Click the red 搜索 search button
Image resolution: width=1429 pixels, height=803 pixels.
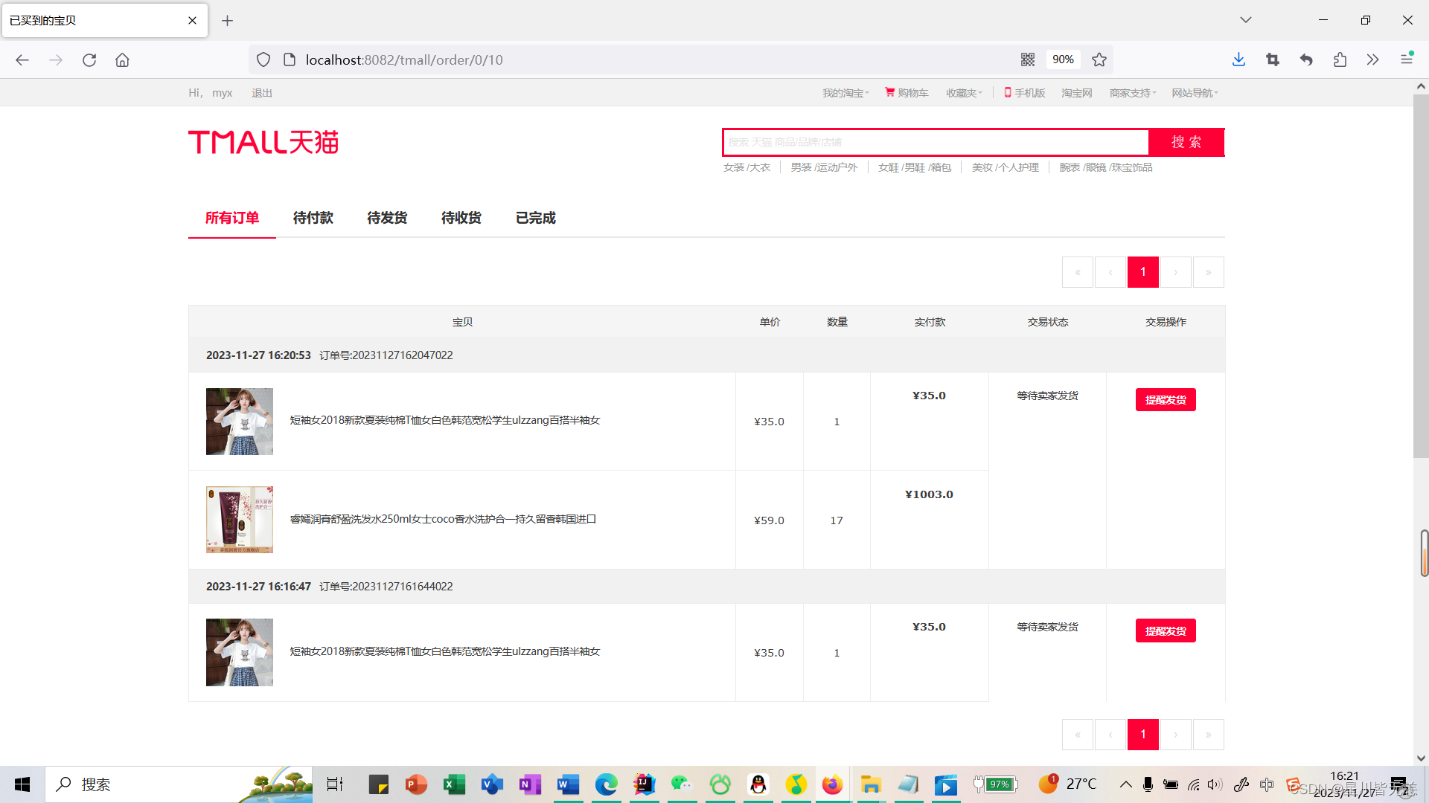coord(1186,142)
